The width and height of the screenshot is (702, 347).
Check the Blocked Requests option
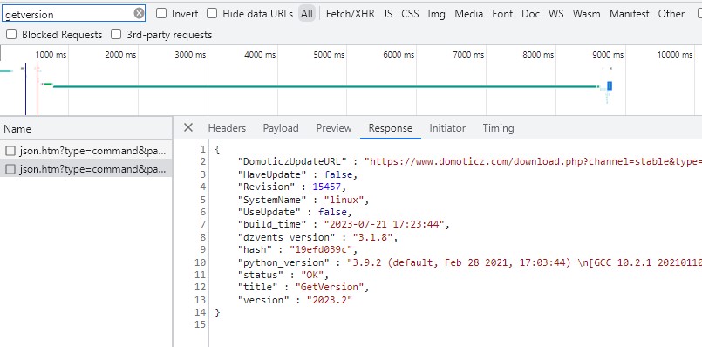[x=11, y=34]
